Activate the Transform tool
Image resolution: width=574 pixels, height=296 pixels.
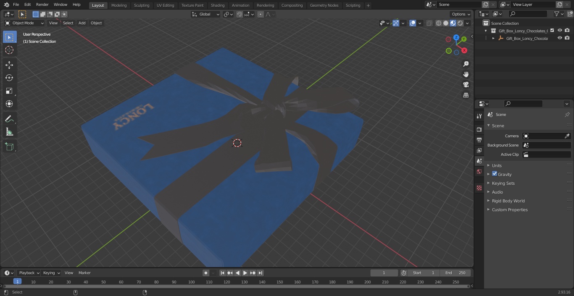pos(9,104)
